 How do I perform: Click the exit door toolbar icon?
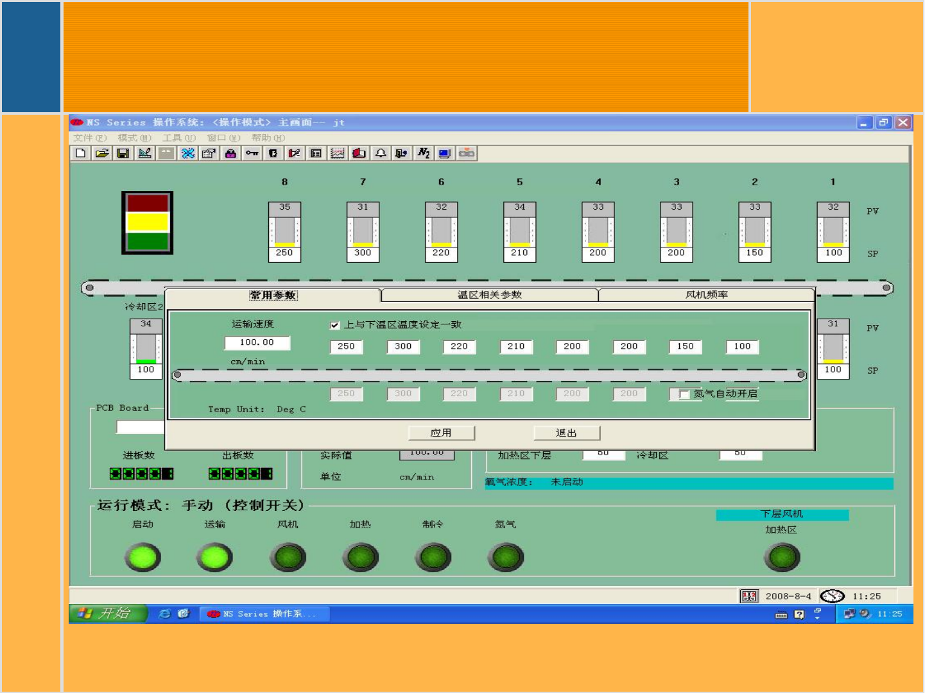[401, 153]
